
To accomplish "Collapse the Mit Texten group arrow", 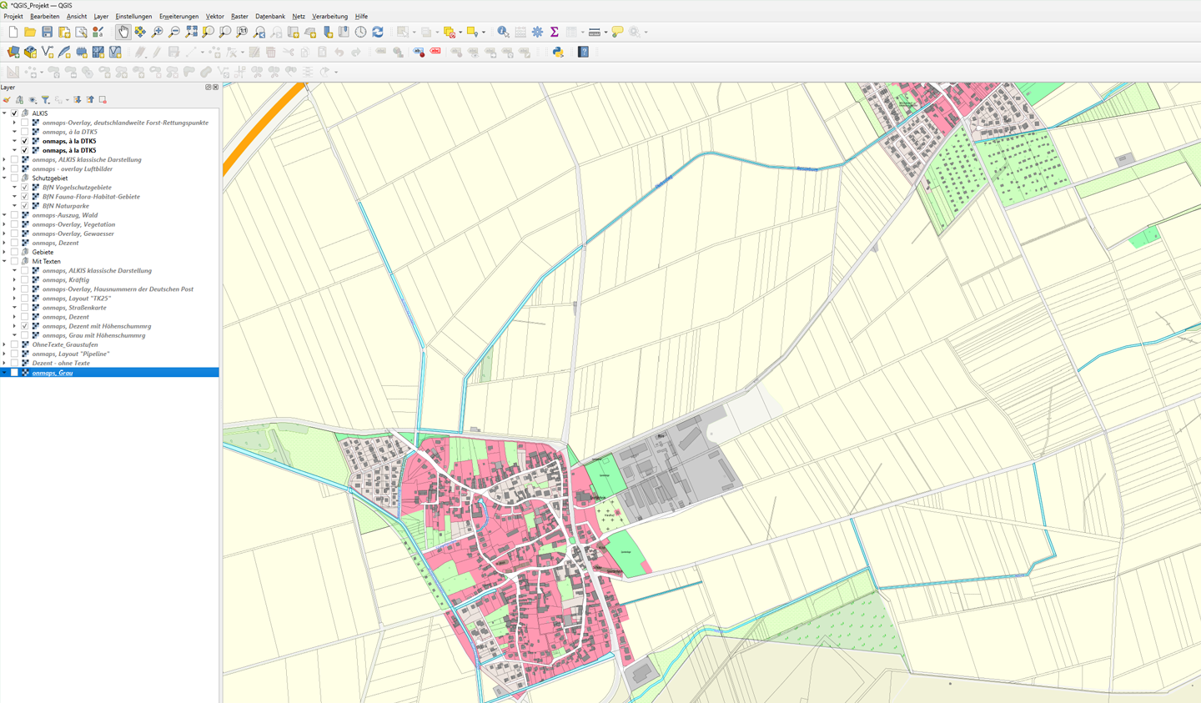I will pyautogui.click(x=4, y=261).
